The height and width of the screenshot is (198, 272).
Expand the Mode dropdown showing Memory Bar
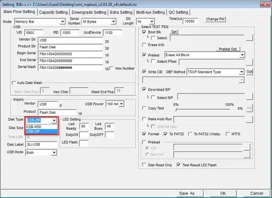(x=62, y=22)
